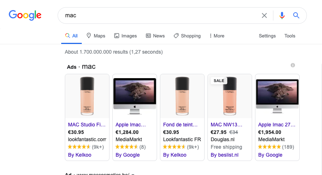Click the By beslist.nl link
This screenshot has width=322, height=175.
[x=224, y=155]
